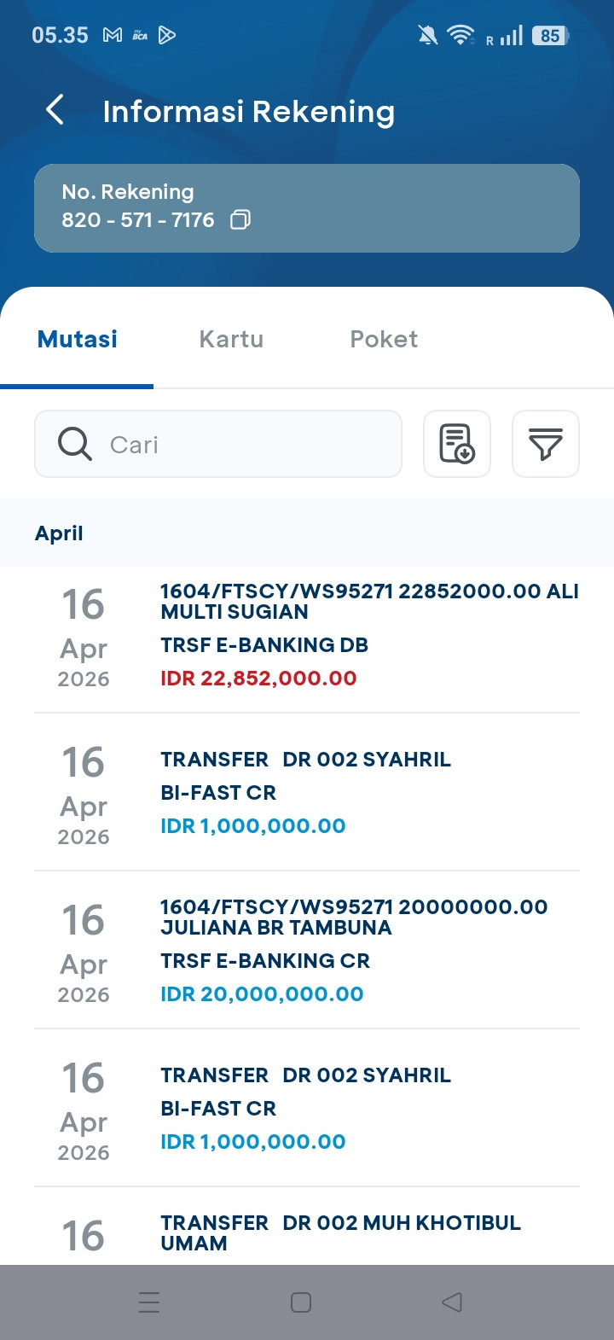Screen dimensions: 614x1340
Task: Tap the April month header
Action: pos(59,533)
